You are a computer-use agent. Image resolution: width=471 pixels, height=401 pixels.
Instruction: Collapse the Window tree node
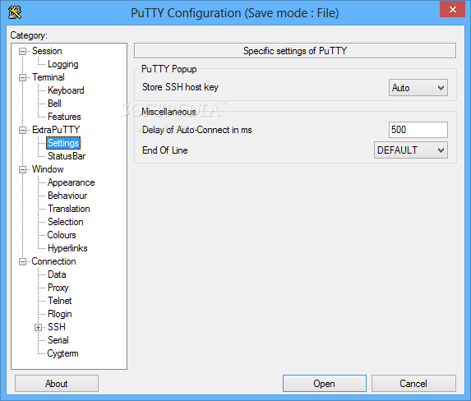point(22,169)
